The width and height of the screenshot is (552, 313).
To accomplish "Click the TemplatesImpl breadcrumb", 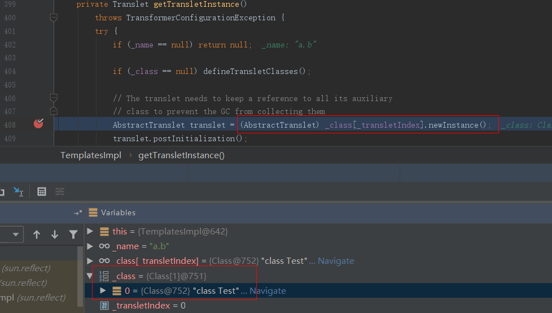I will [91, 155].
